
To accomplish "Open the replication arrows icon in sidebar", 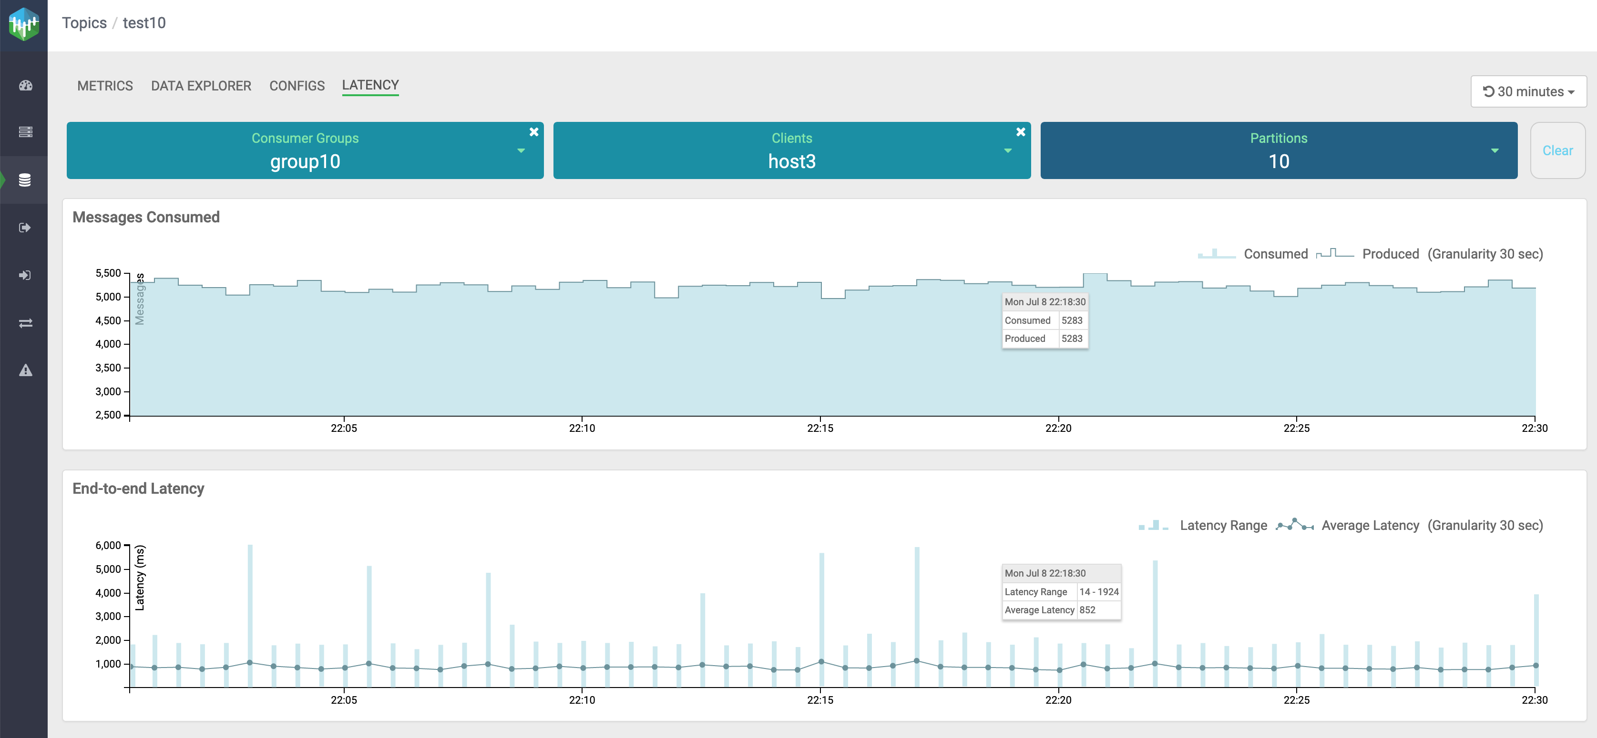I will tap(25, 323).
